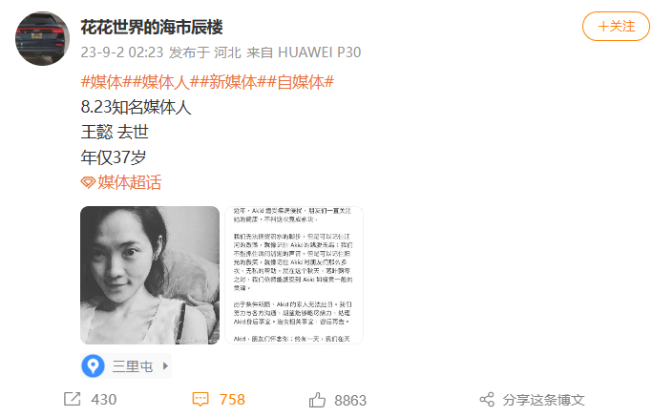View the text statement image thumbnail

pos(294,275)
